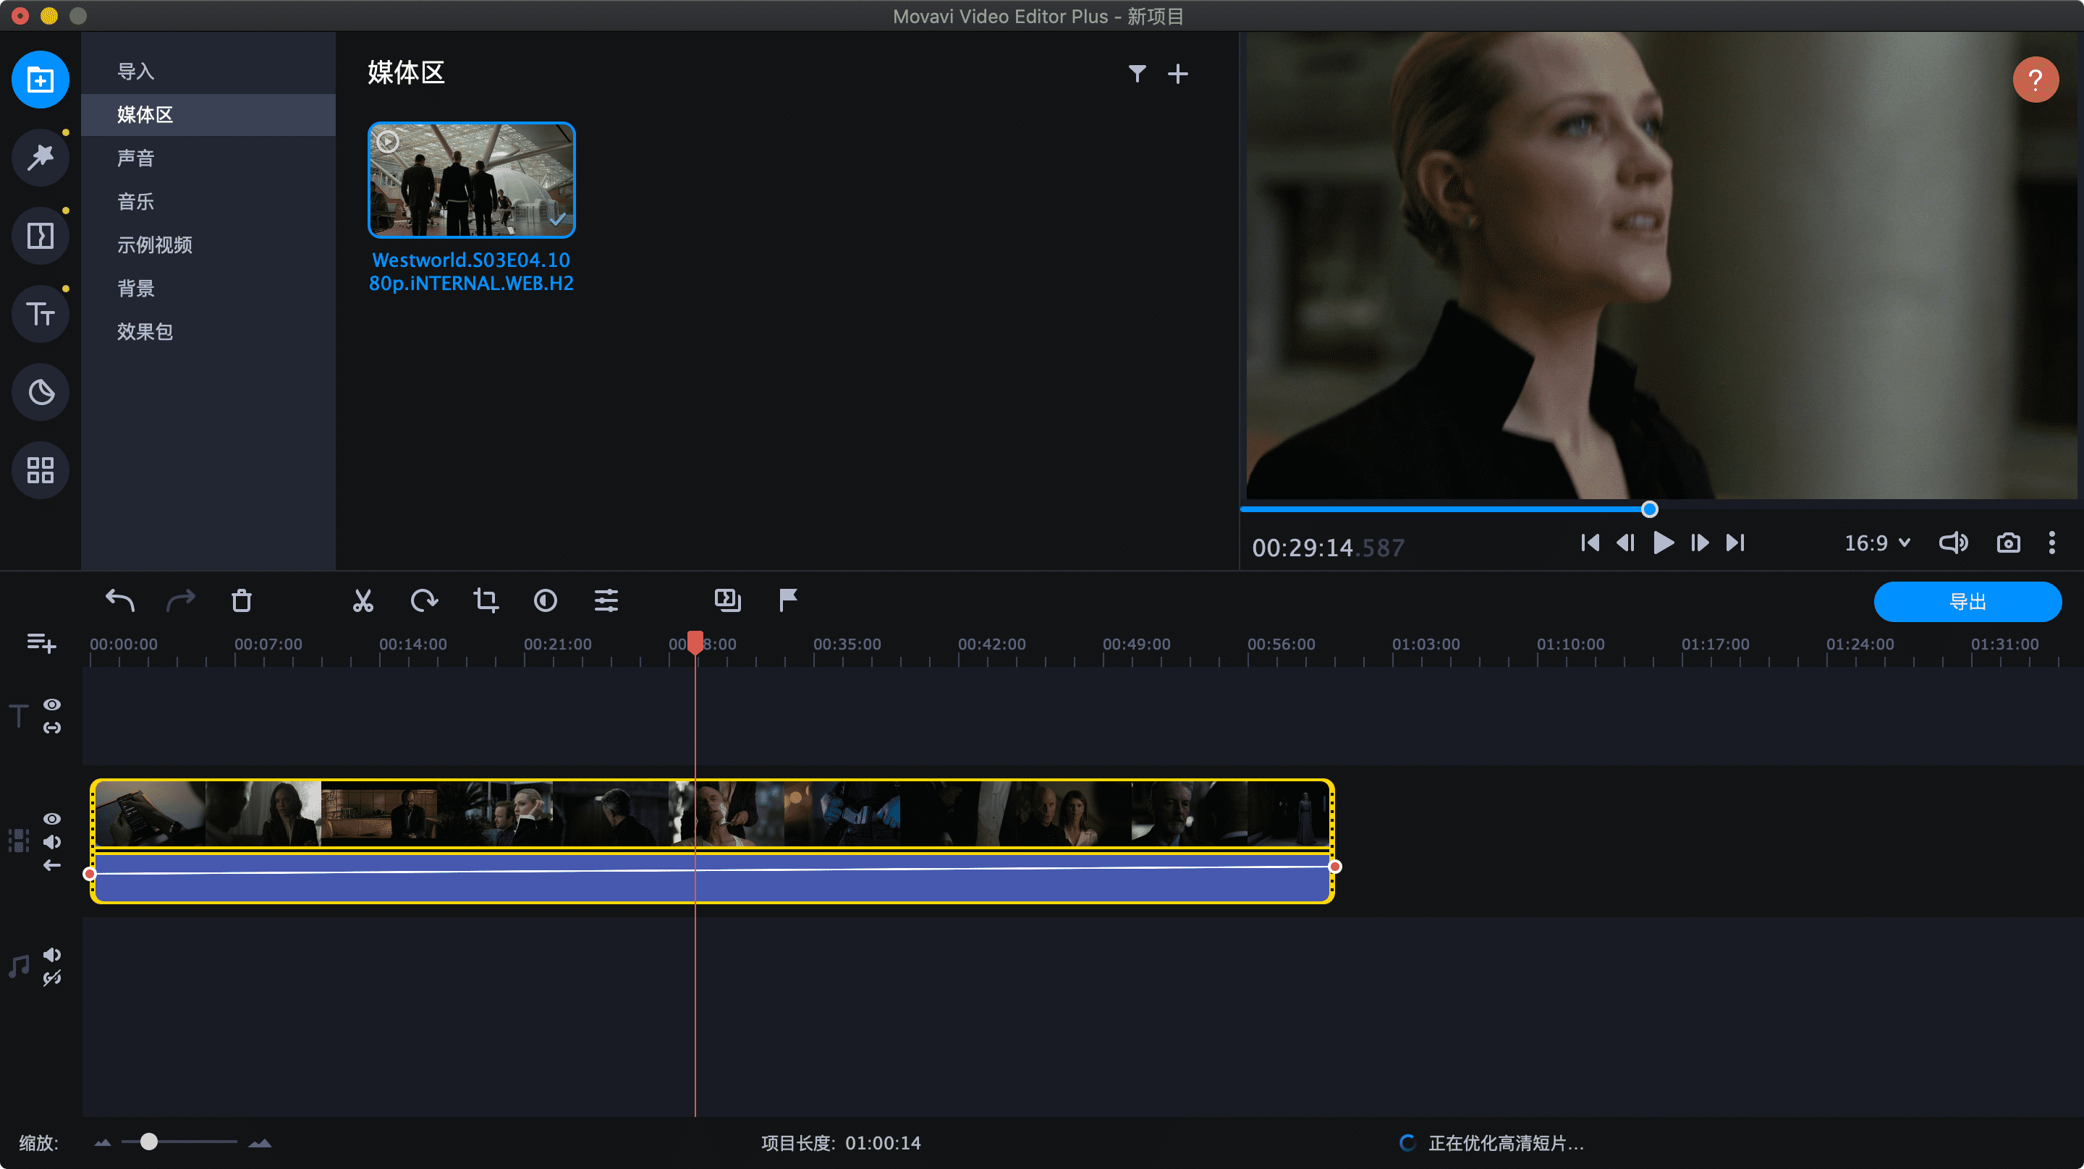Image resolution: width=2084 pixels, height=1169 pixels.
Task: Step forward one frame
Action: point(1700,543)
